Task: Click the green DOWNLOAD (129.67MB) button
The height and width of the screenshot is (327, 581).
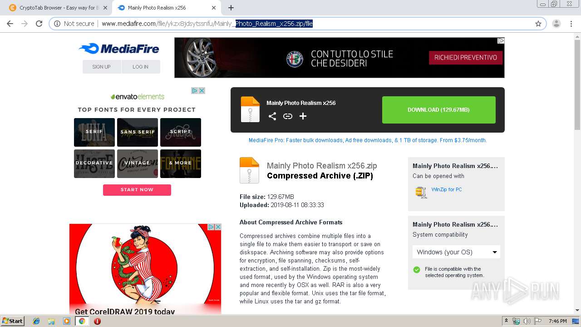Action: pos(438,110)
